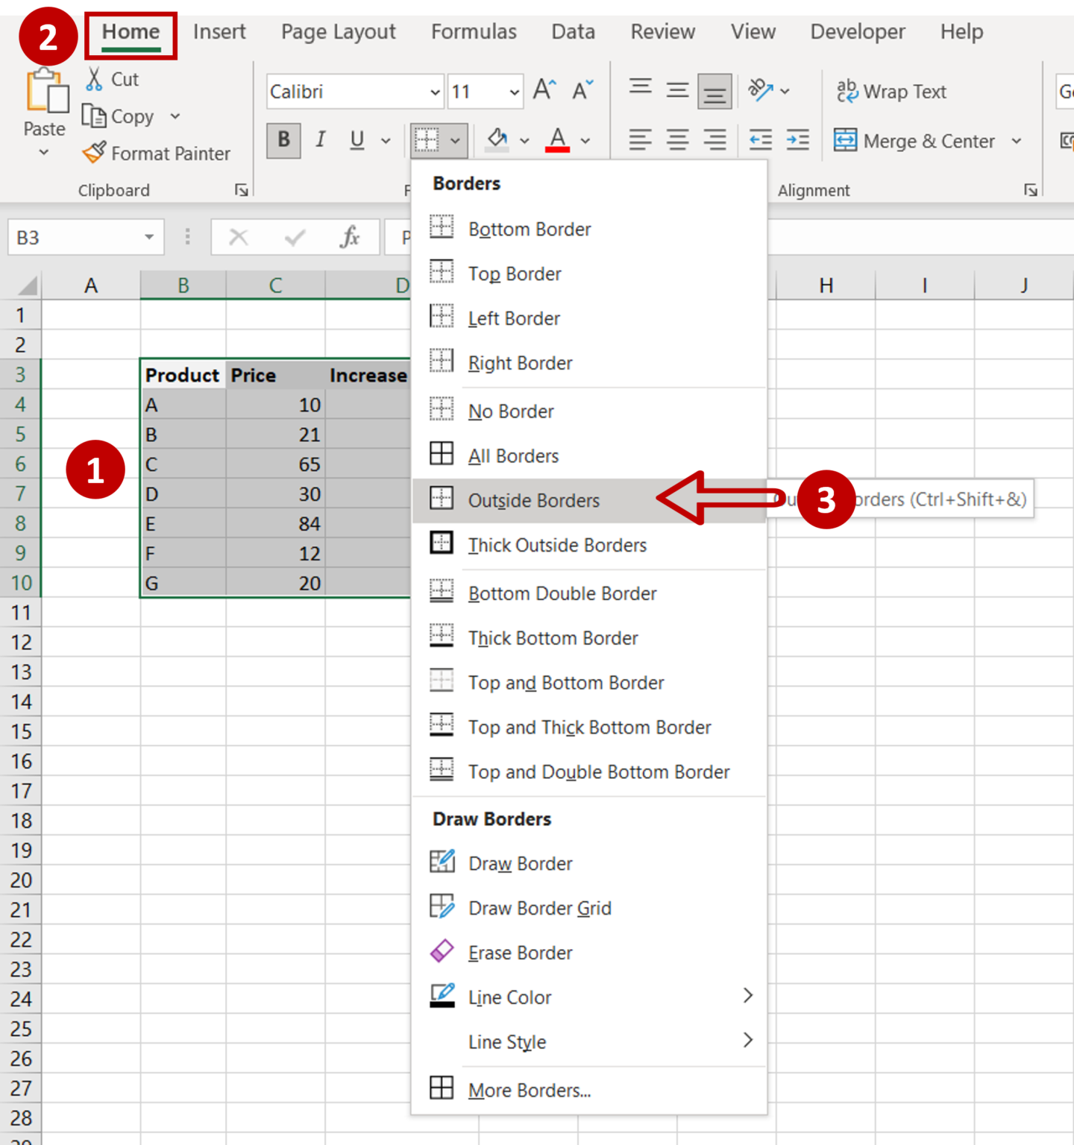Click the Borders button icon in ribbon
1074x1145 pixels.
pyautogui.click(x=427, y=139)
